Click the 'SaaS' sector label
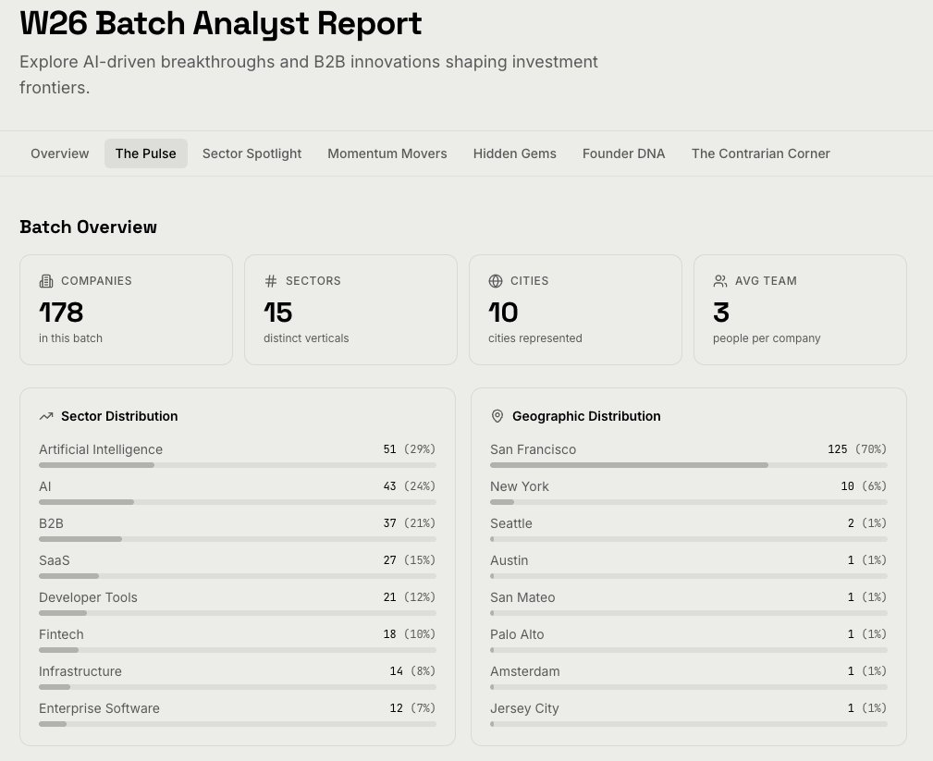 (55, 560)
